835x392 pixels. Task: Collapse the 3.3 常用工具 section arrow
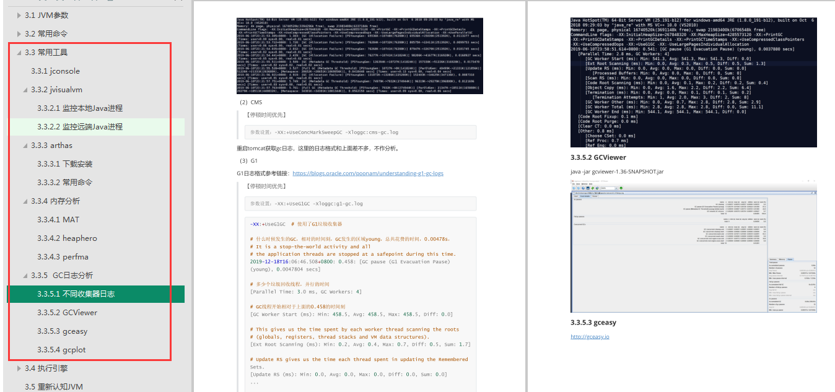tap(18, 53)
